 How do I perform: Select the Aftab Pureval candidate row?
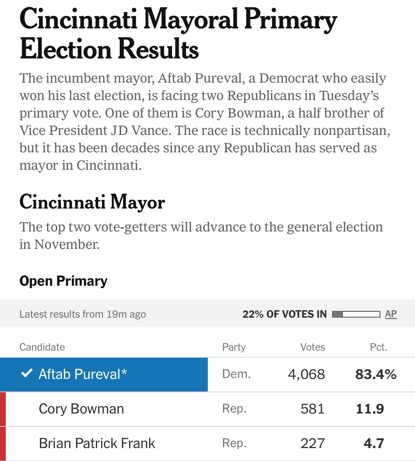click(x=207, y=374)
